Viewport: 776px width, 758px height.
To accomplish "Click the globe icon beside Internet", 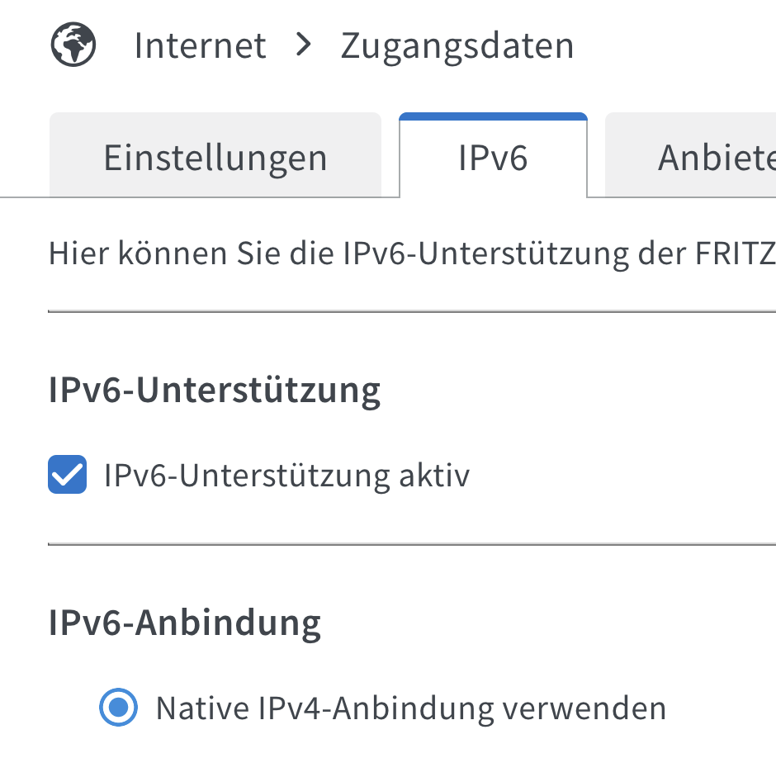I will pos(73,45).
